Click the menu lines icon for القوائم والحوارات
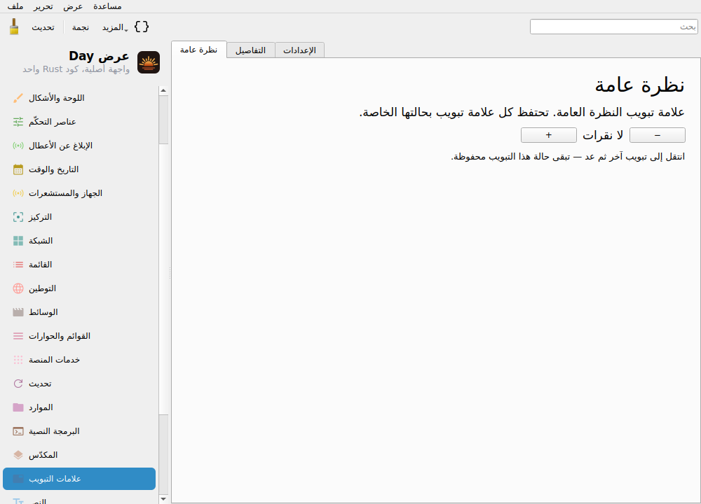Image resolution: width=701 pixels, height=504 pixels. [x=18, y=336]
